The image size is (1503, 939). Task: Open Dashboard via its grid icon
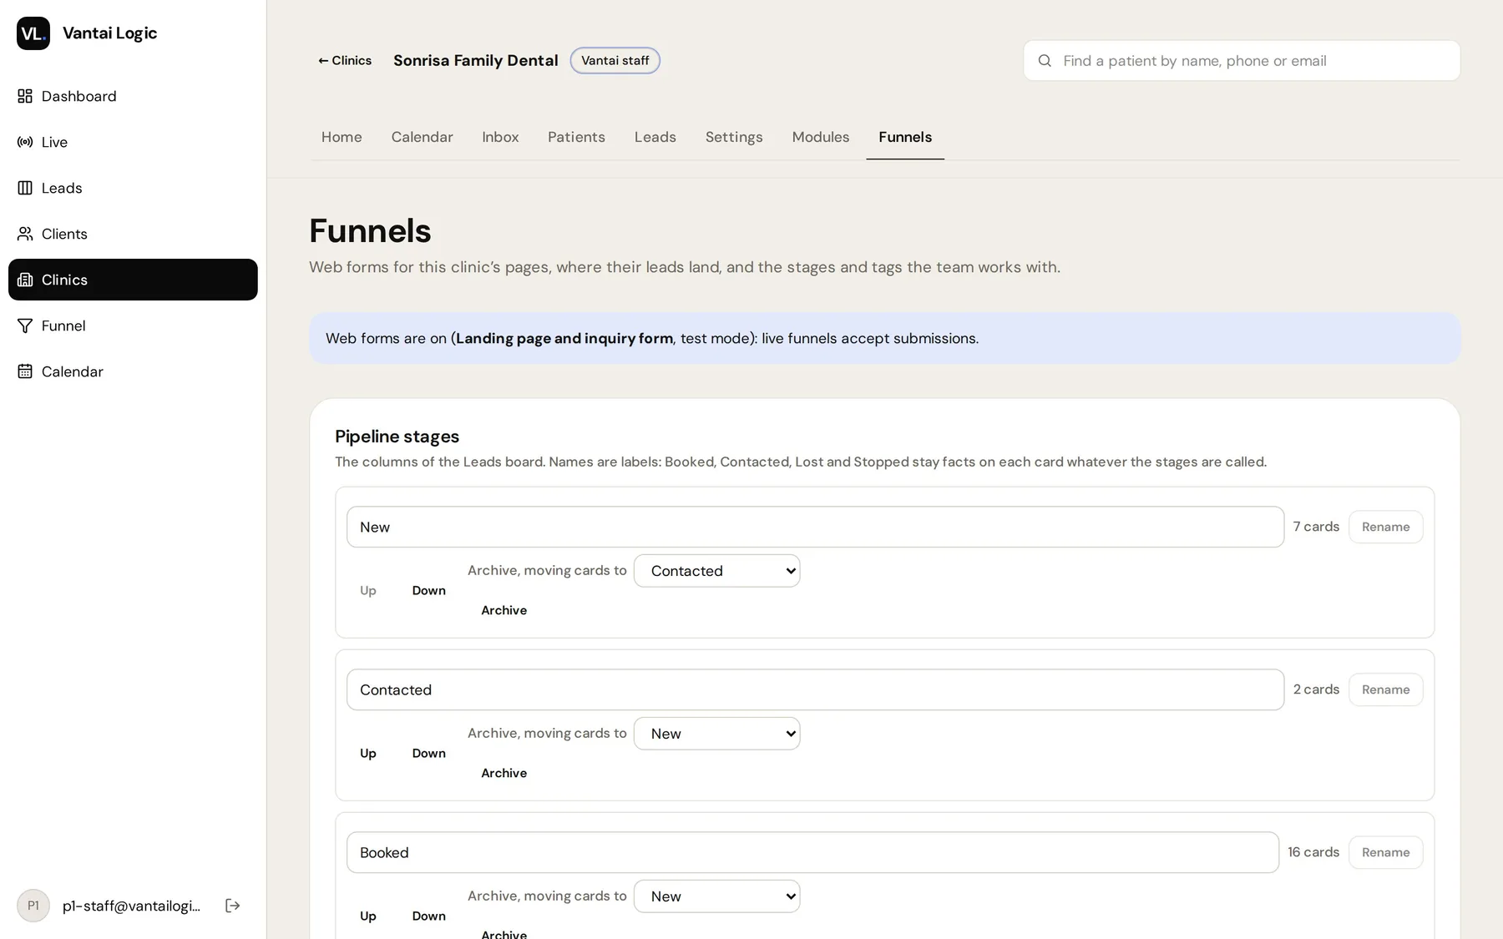point(25,96)
